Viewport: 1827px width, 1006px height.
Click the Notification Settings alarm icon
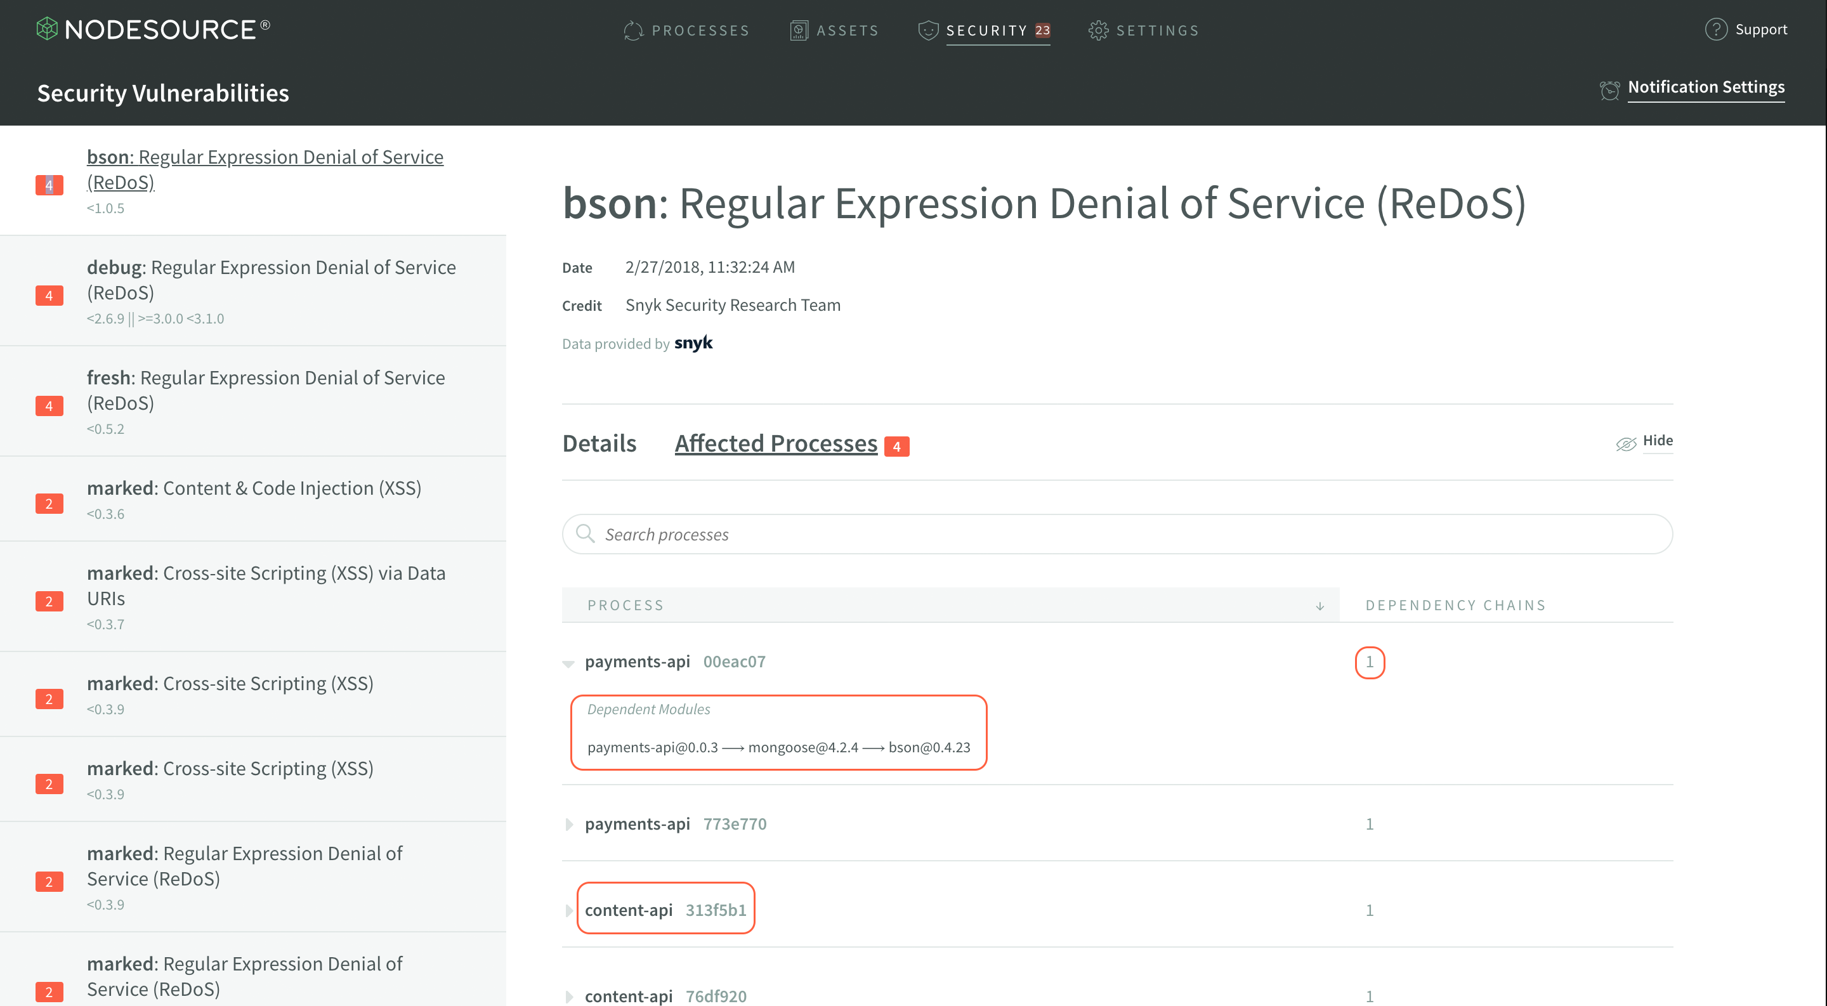1609,90
